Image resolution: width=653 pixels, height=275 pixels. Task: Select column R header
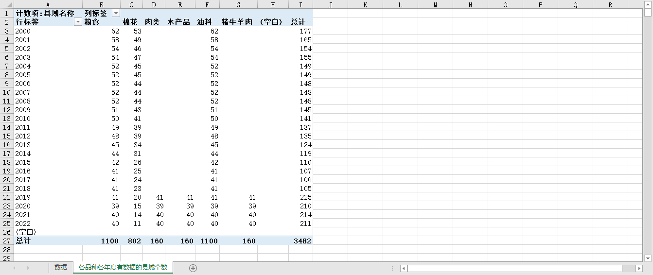click(610, 4)
